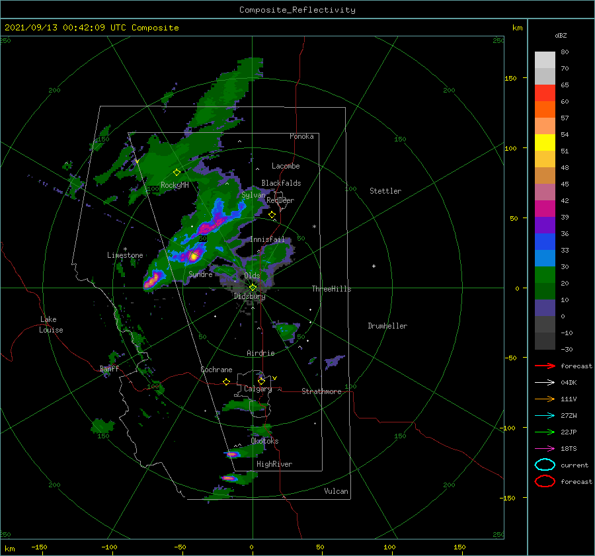Click the small storm cell southwest of Okotoks
The height and width of the screenshot is (556, 595).
tap(233, 454)
